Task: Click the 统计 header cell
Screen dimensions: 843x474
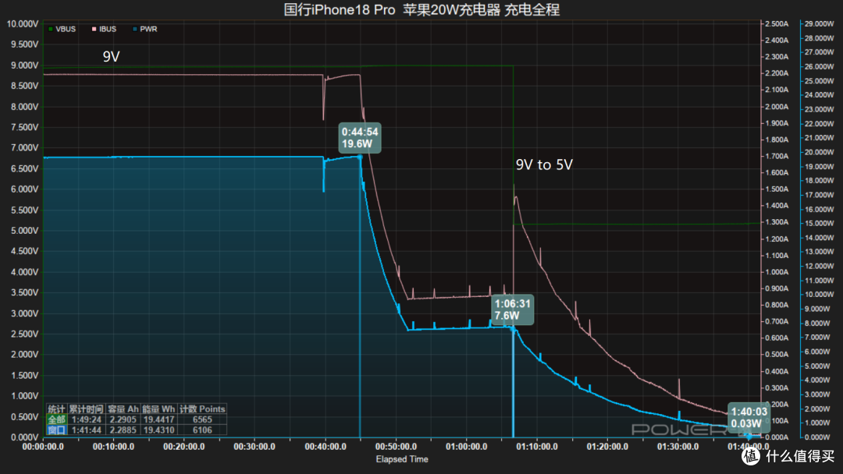Action: [56, 409]
